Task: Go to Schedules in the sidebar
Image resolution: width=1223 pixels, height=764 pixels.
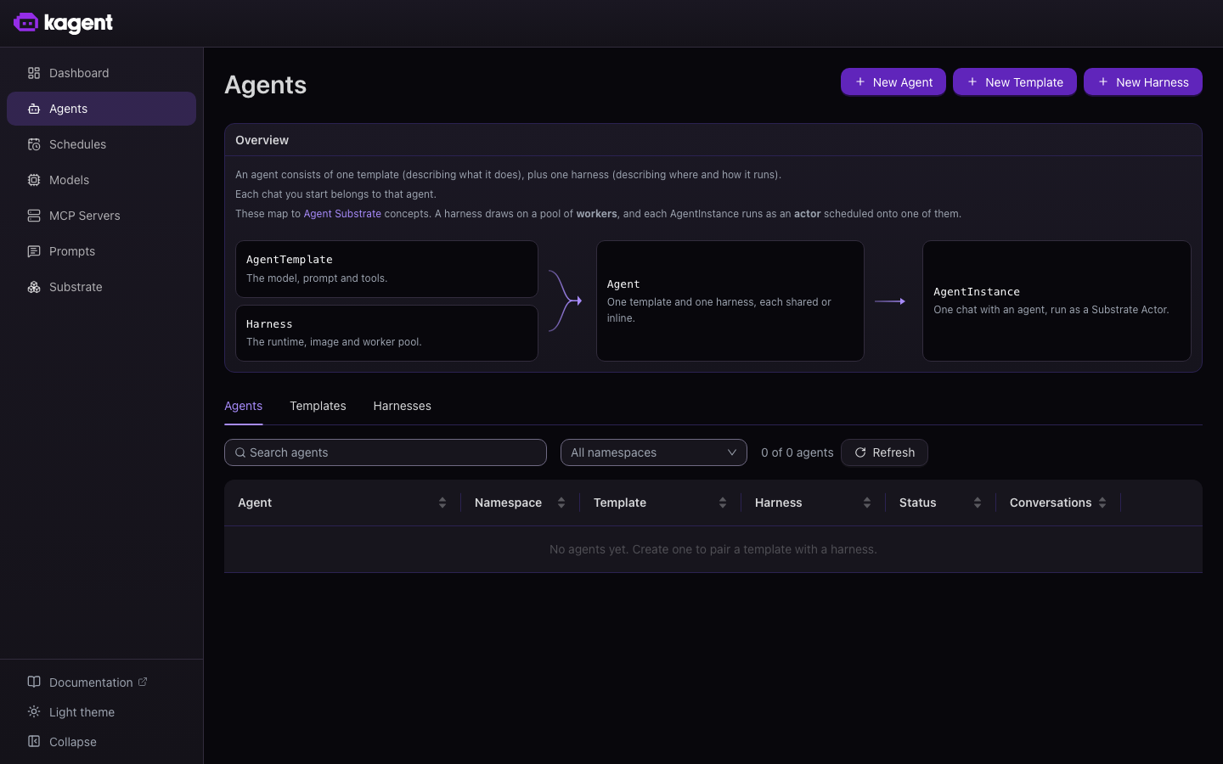Action: 101,144
